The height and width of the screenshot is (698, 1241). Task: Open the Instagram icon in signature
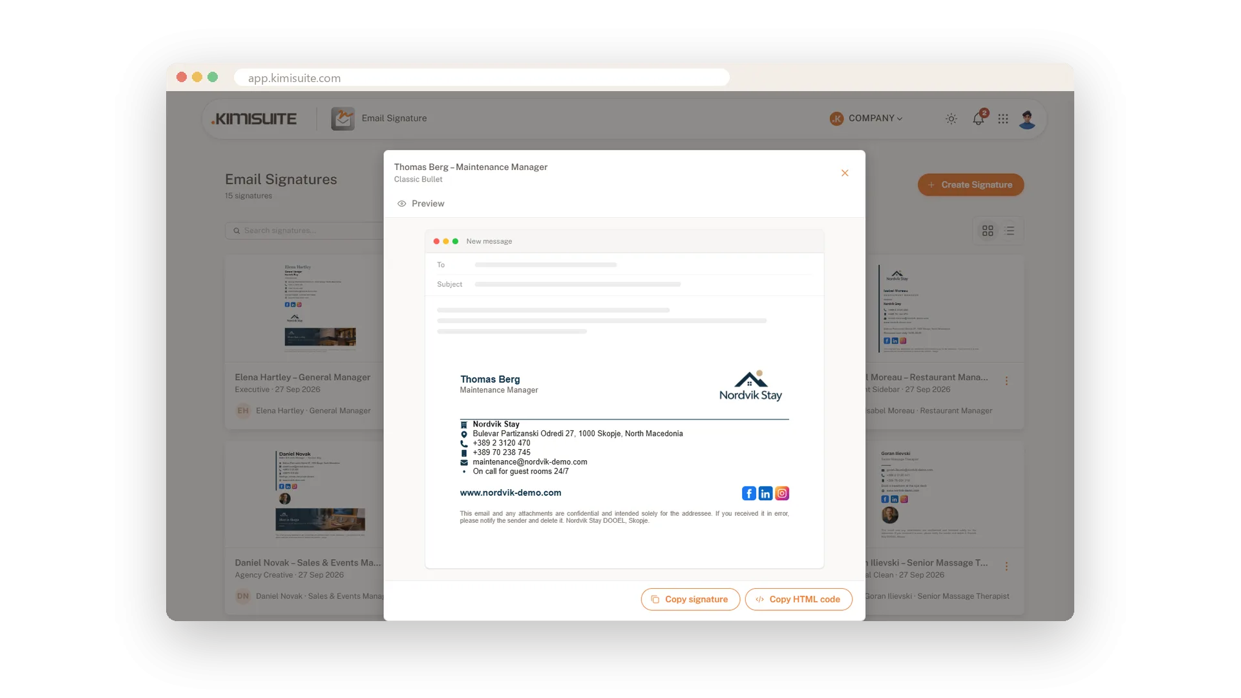[782, 494]
